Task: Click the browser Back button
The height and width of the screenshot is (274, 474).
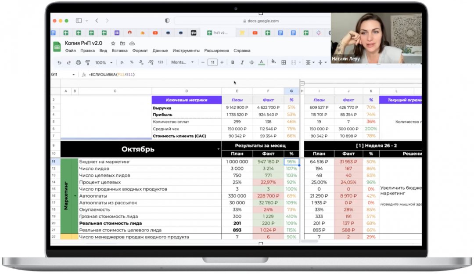Action: [x=97, y=21]
